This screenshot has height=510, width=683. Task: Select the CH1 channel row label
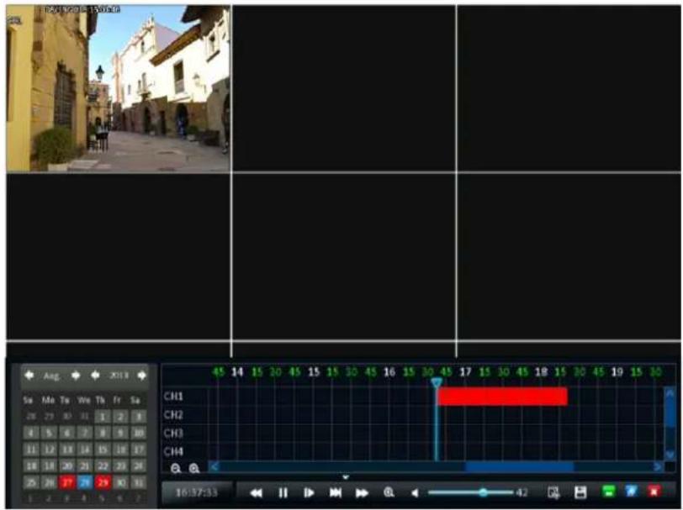pyautogui.click(x=173, y=397)
